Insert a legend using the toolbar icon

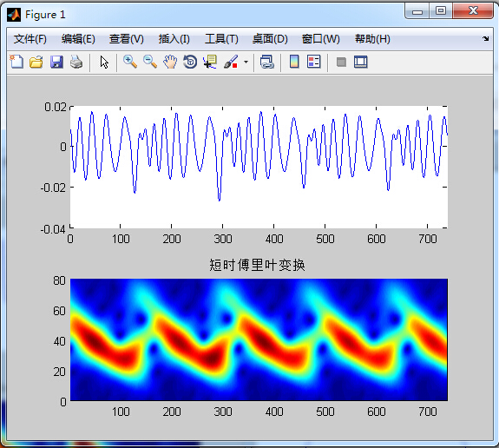coord(314,62)
